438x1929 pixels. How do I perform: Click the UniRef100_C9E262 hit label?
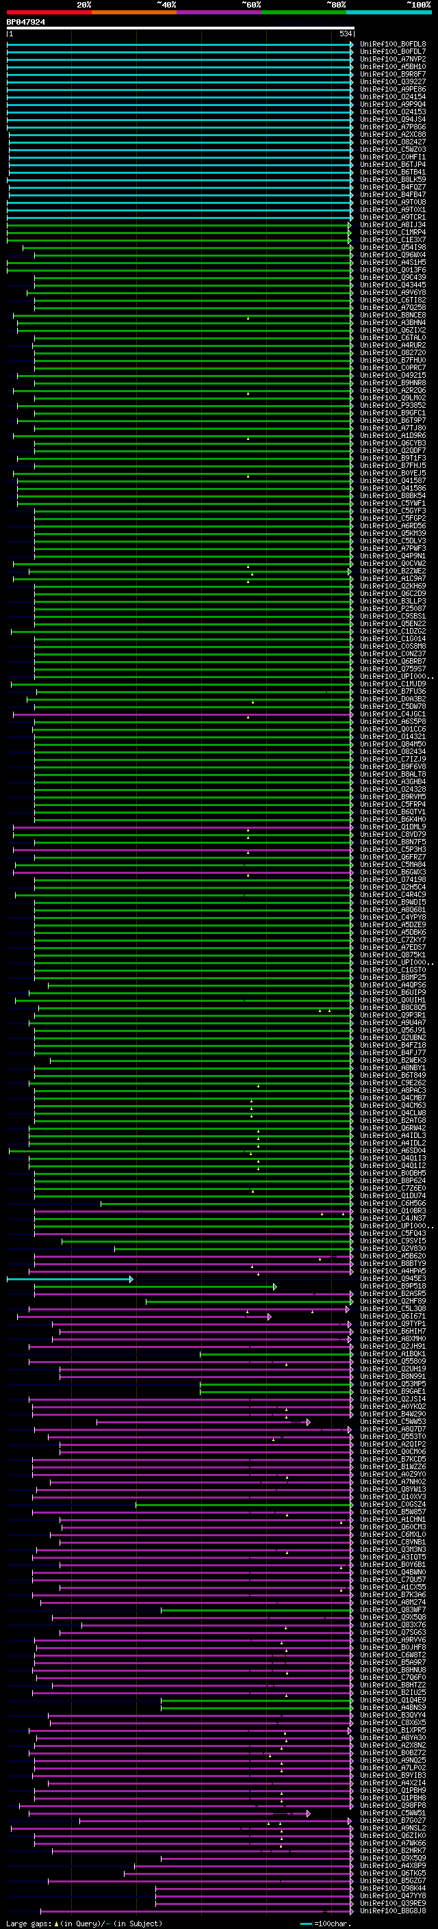392,1083
